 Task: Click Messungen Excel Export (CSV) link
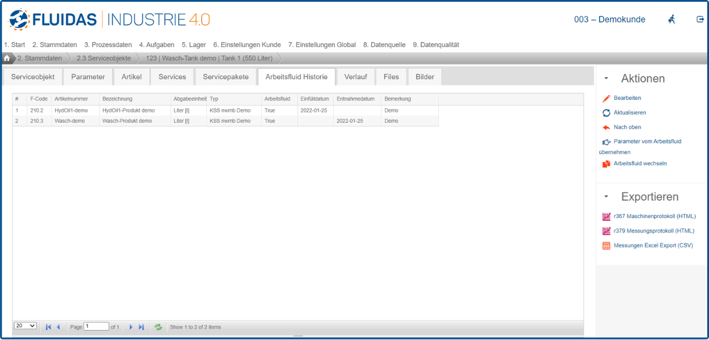click(653, 245)
